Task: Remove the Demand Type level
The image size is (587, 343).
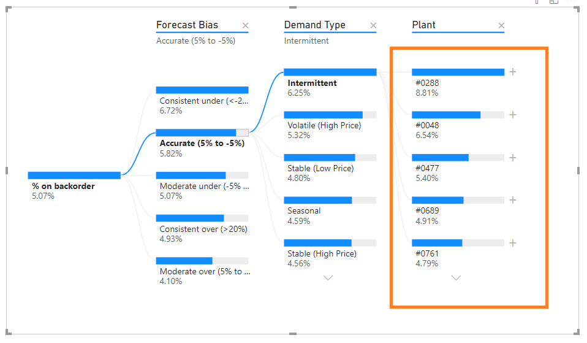Action: (x=374, y=26)
